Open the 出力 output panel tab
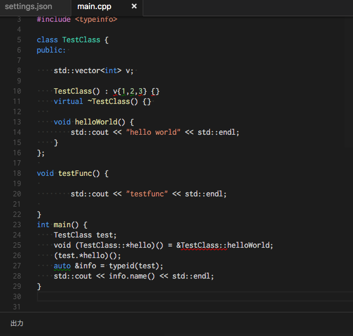 [17, 323]
